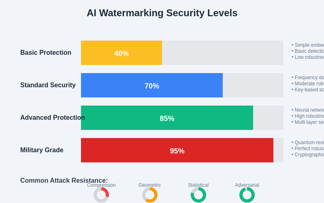Screen dimensions: 324x203
Task: Click the Basic Protection label
Action: tap(46, 53)
